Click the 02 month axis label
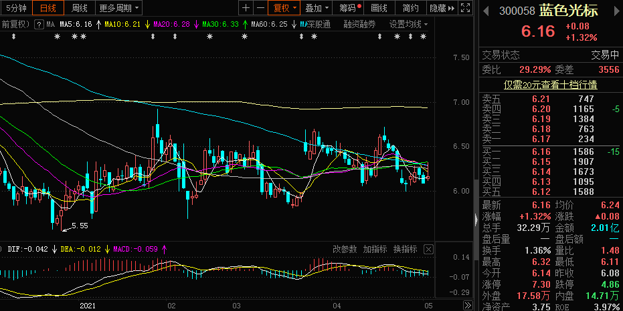The width and height of the screenshot is (623, 311). (171, 306)
